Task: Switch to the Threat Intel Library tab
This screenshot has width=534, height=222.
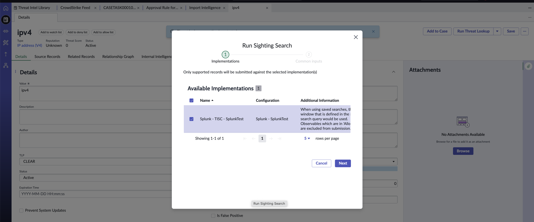Action: coord(34,8)
